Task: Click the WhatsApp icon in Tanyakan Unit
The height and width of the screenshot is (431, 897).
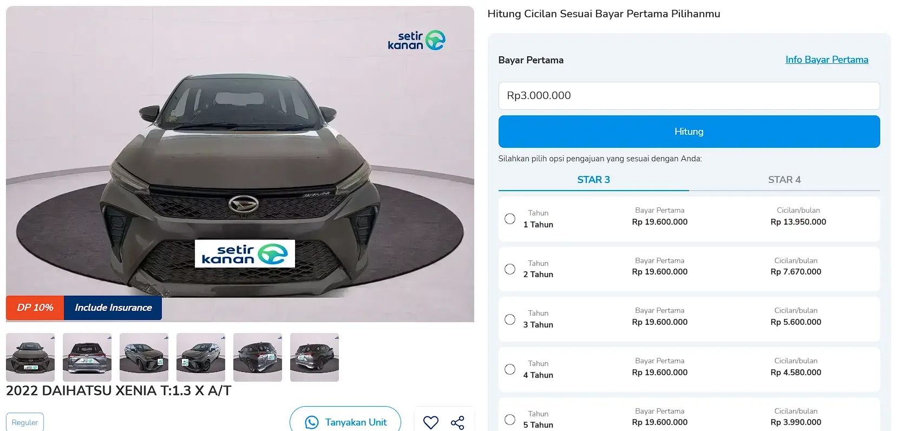Action: click(312, 422)
